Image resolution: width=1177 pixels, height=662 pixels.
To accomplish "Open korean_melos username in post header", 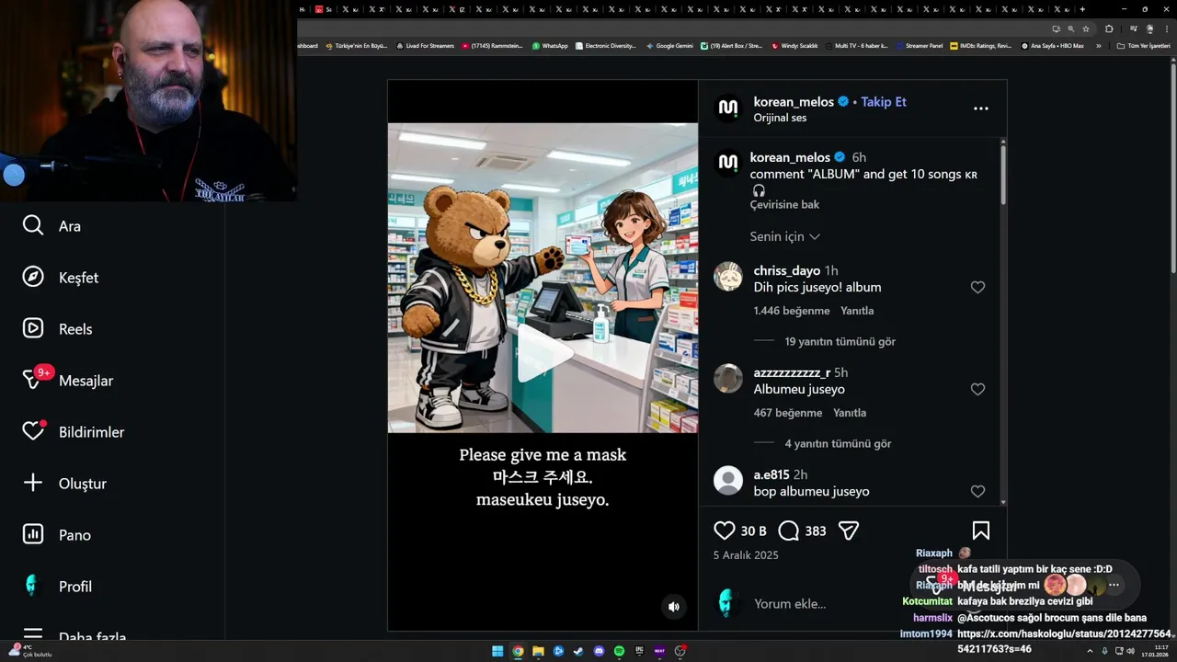I will (794, 102).
